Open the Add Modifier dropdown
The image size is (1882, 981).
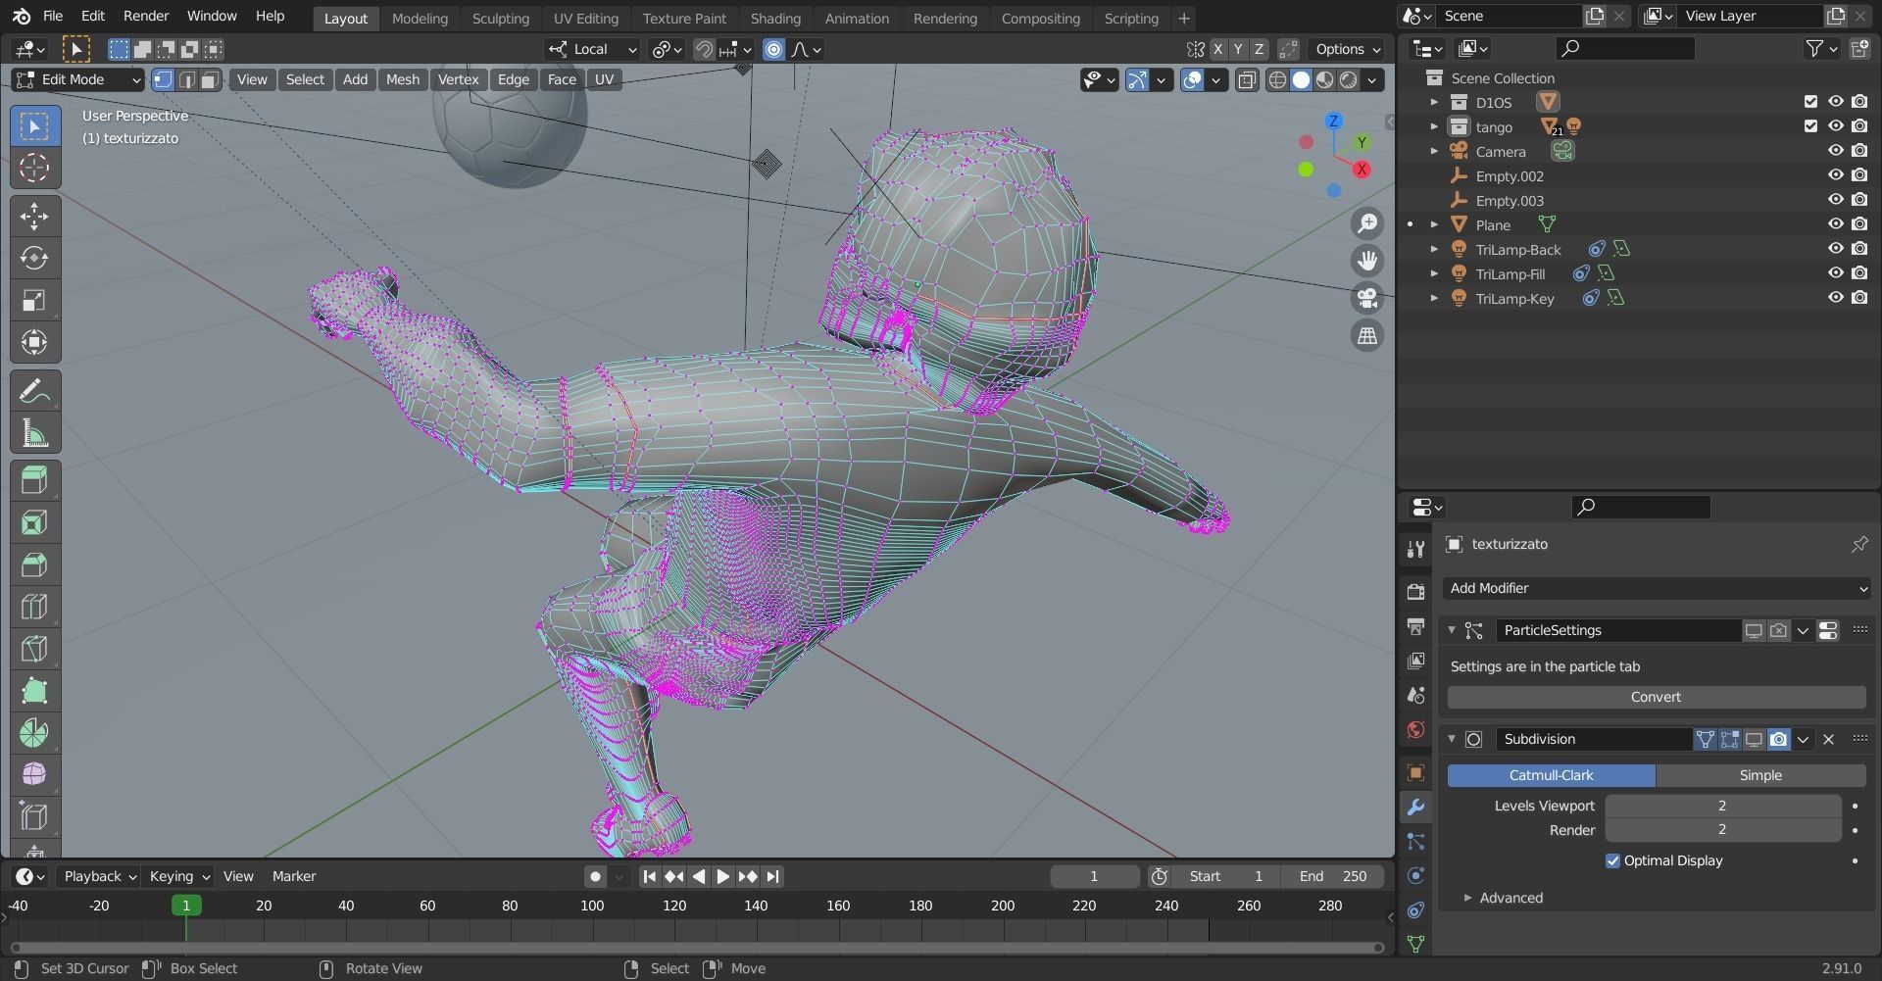click(1657, 589)
